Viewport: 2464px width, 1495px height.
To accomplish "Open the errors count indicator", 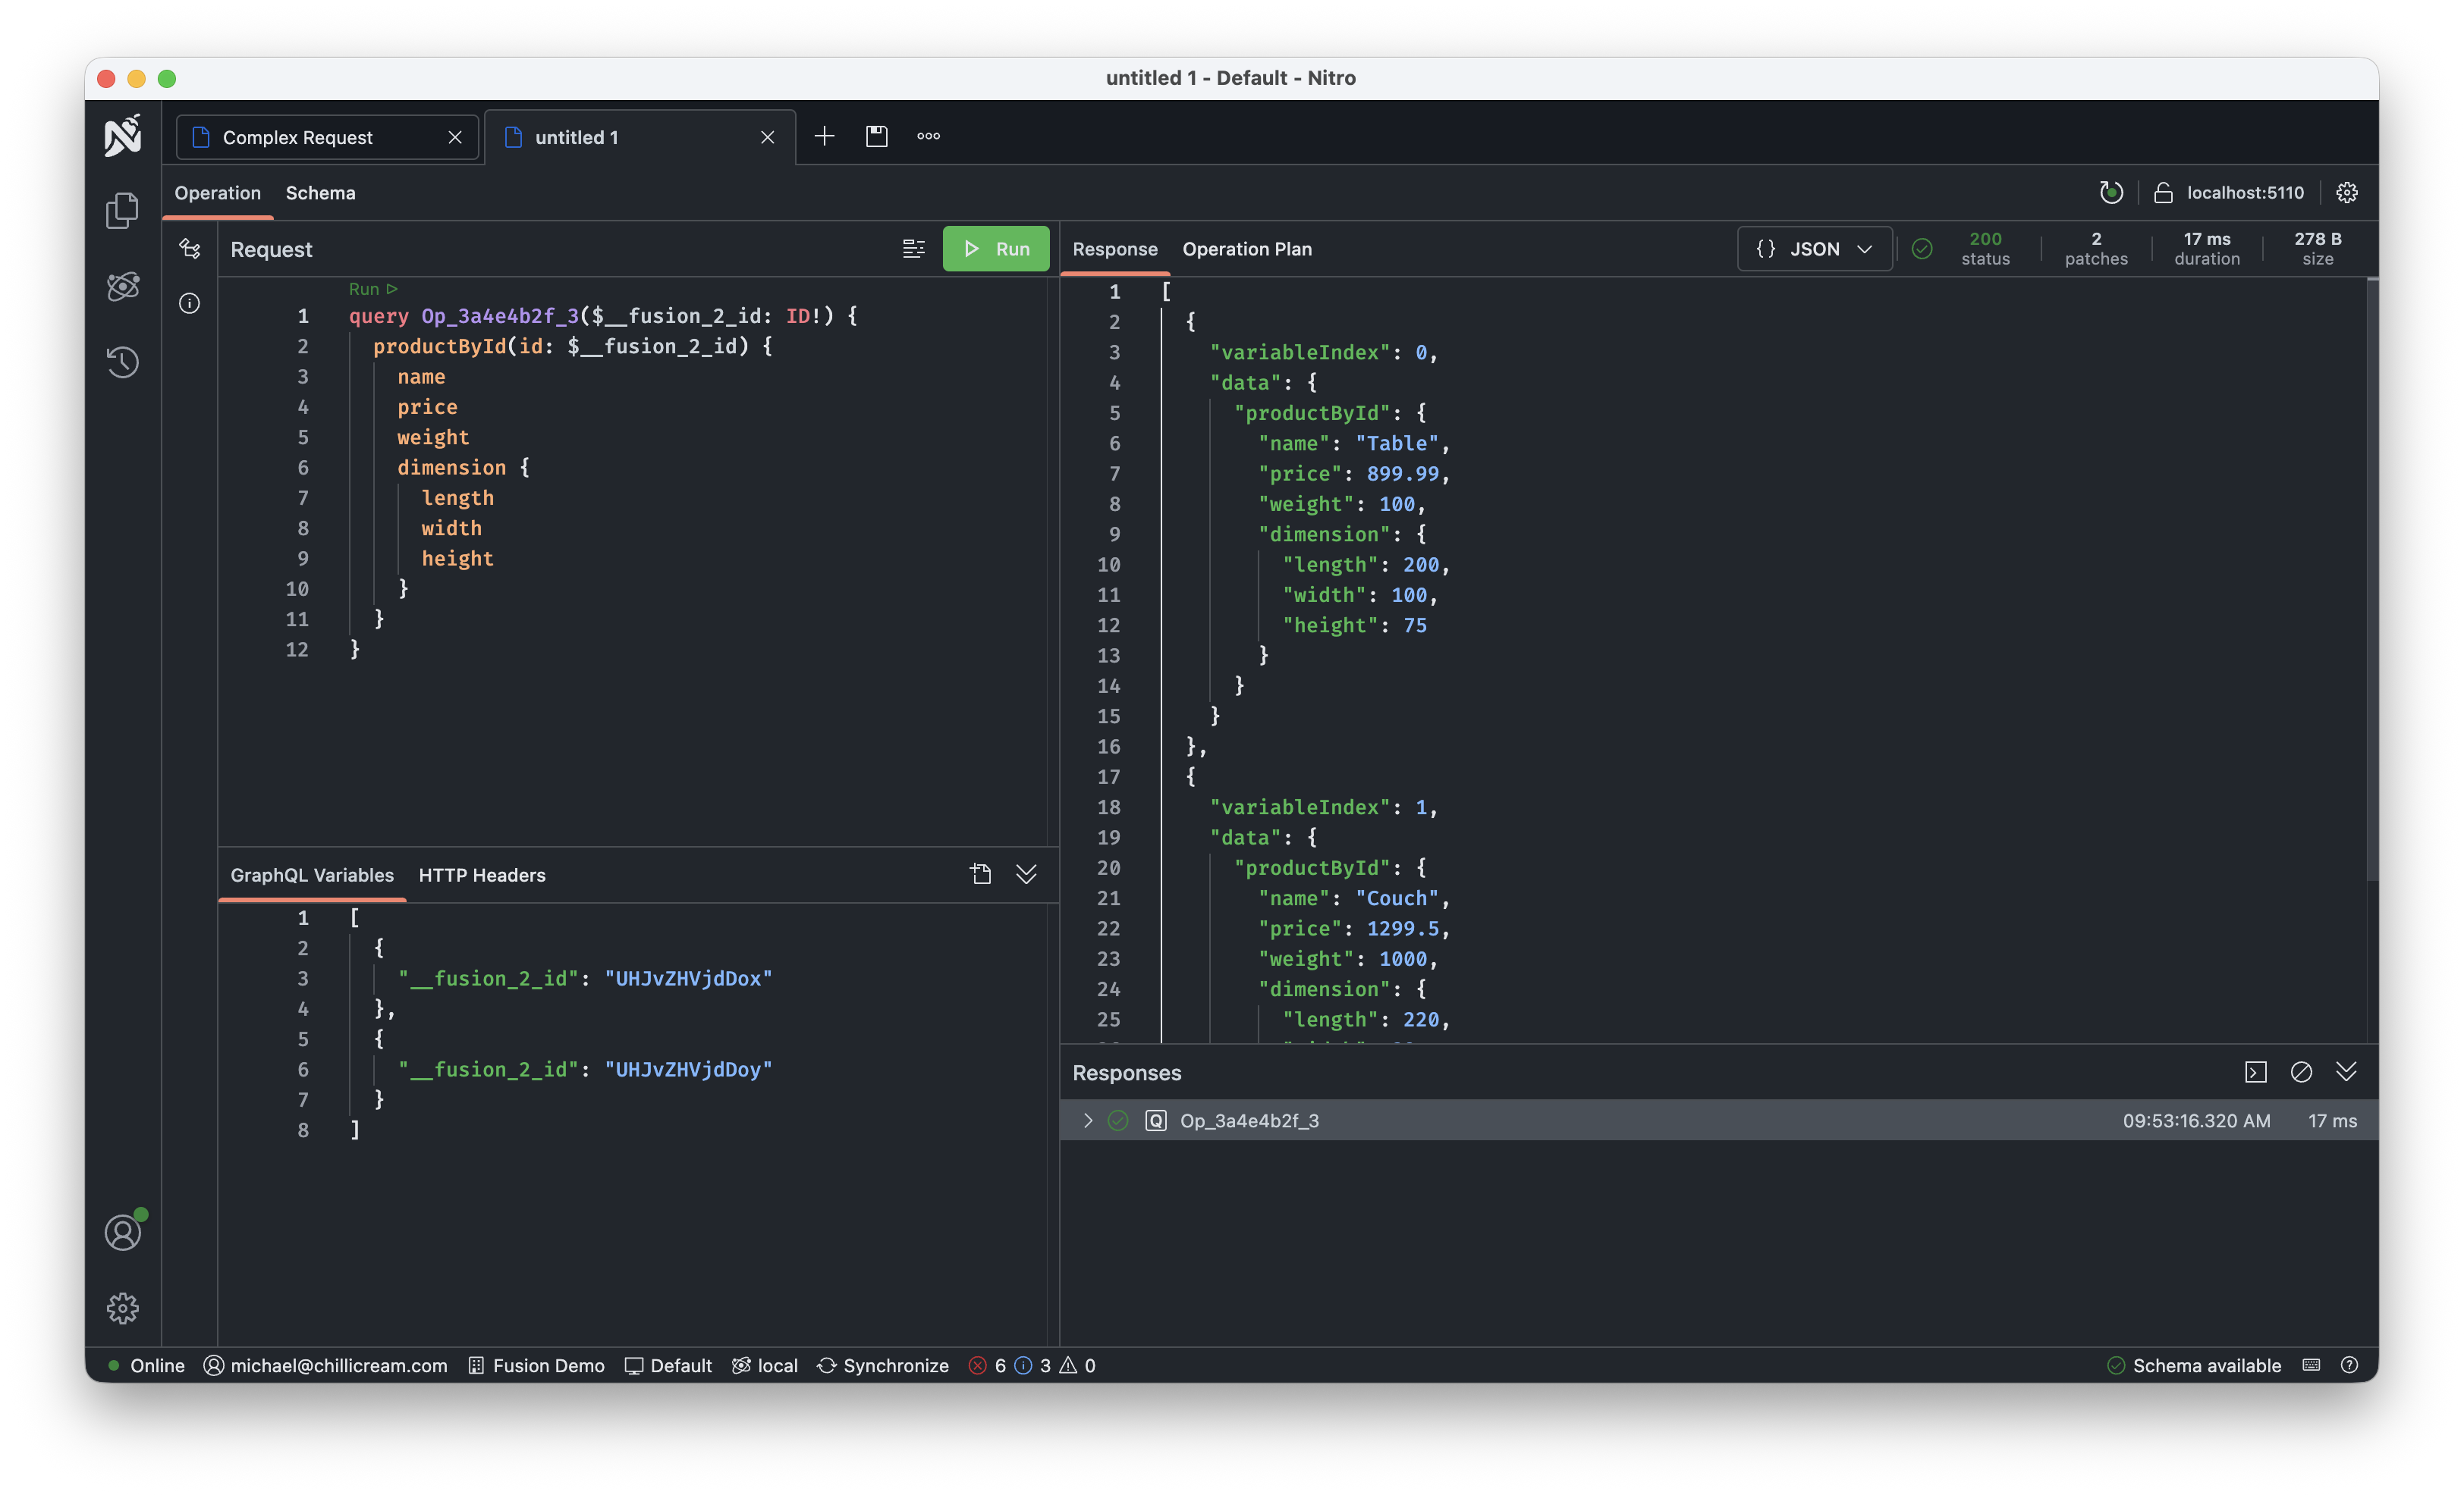I will point(987,1365).
